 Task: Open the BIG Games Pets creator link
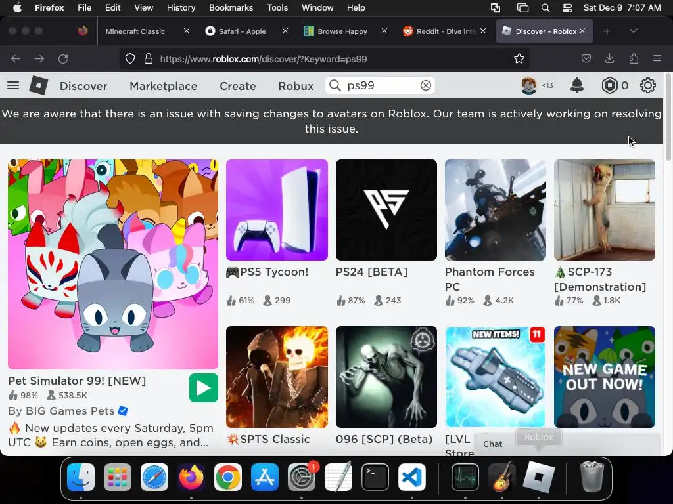click(70, 411)
